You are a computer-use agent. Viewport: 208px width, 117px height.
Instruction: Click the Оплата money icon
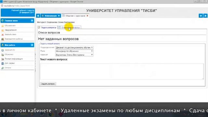pyautogui.click(x=3, y=68)
